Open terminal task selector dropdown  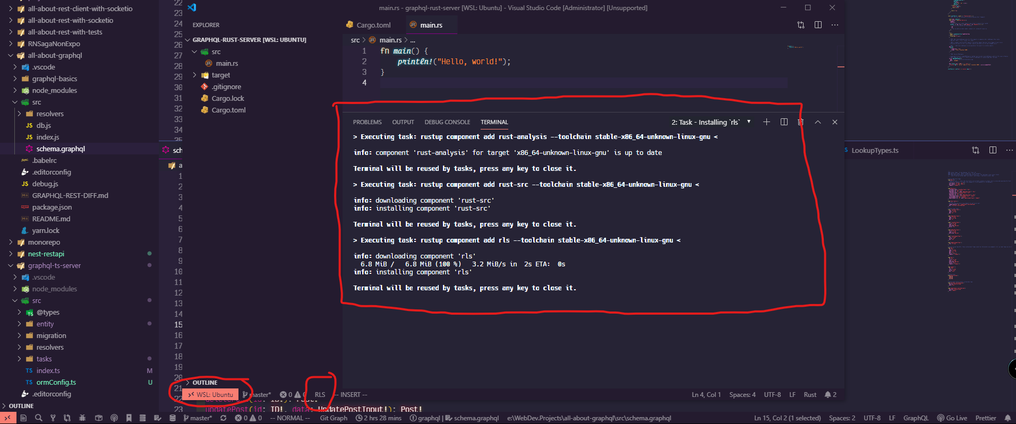[x=712, y=122]
